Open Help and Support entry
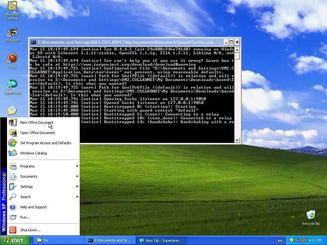 tap(43, 207)
